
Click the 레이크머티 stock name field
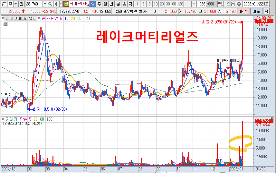79,4
